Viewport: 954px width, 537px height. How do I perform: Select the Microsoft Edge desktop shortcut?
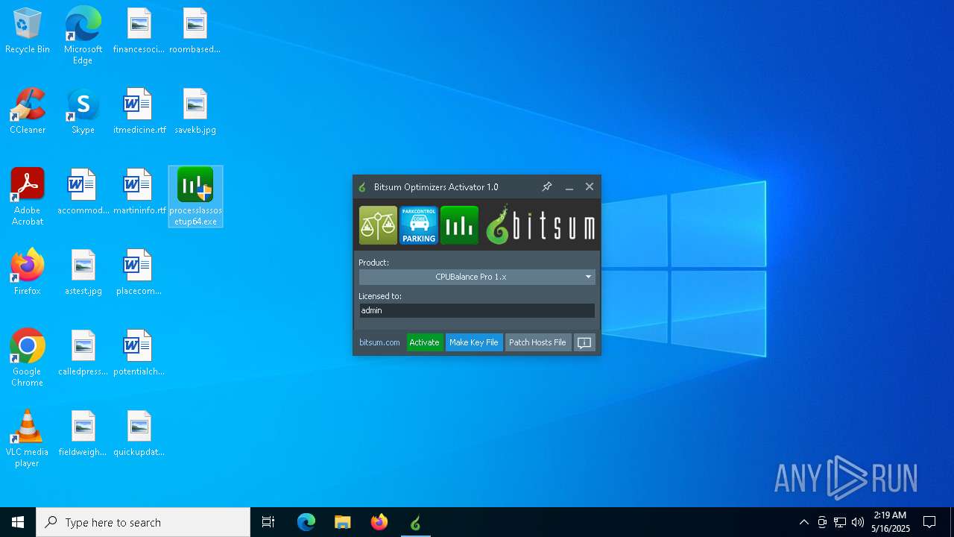click(83, 35)
